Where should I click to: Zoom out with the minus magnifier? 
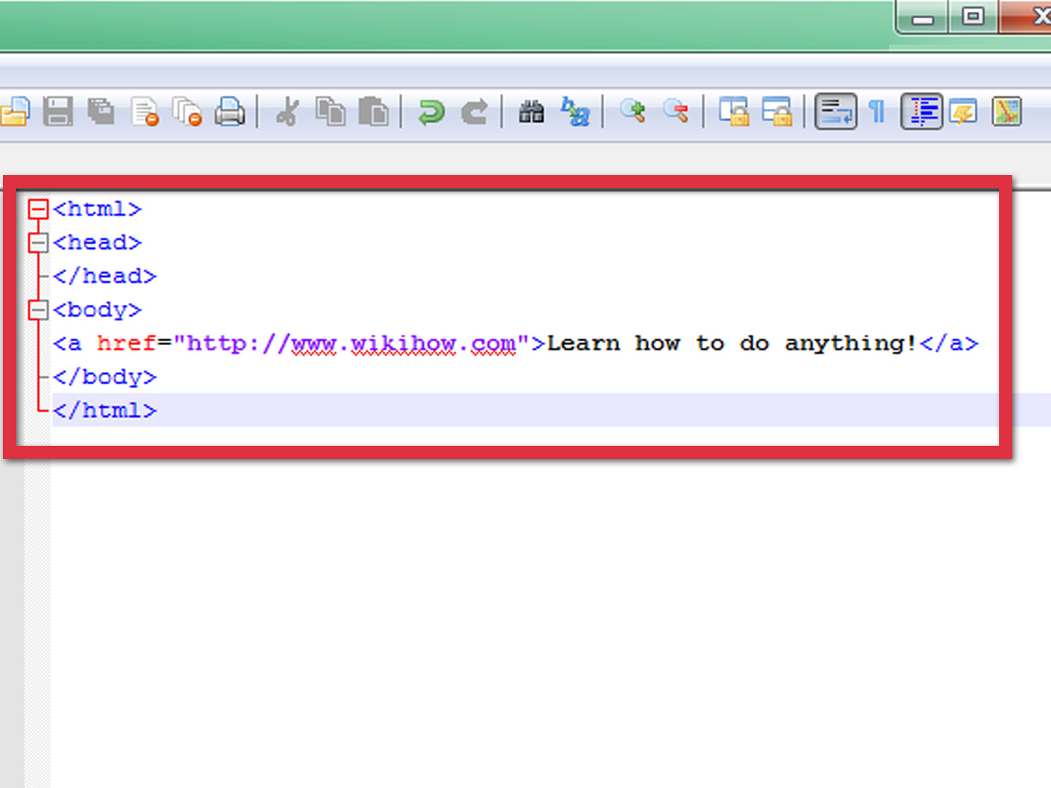(x=676, y=111)
